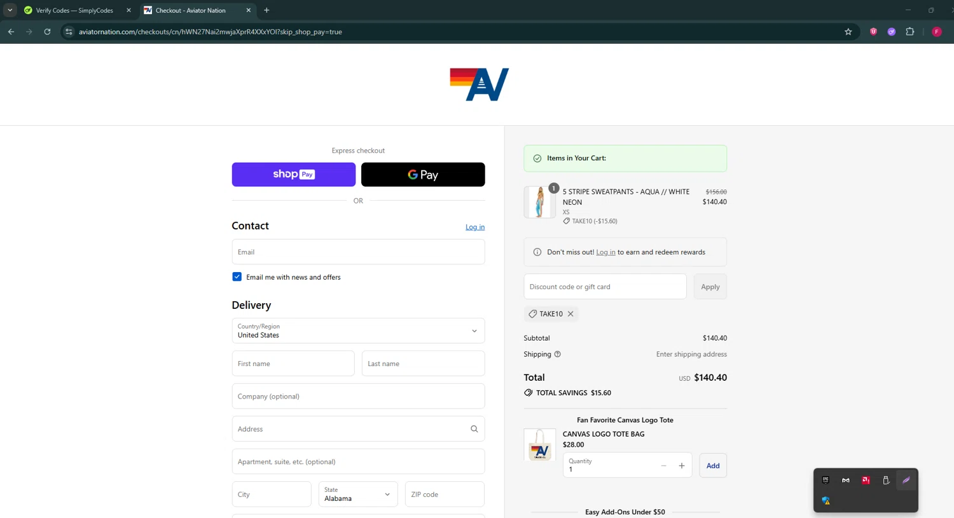Open the Country/Region dropdown

358,331
